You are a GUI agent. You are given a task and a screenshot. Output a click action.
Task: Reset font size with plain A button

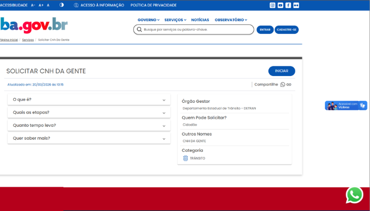(48, 5)
